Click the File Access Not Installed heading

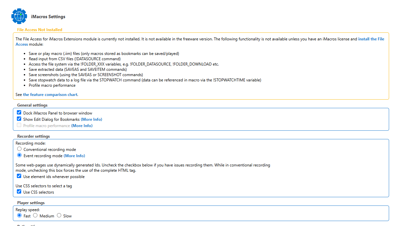click(x=40, y=30)
